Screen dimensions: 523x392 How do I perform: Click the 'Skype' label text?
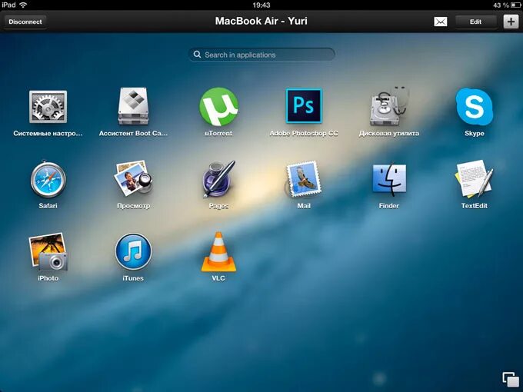click(475, 133)
